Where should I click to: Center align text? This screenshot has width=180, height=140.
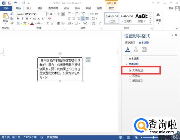coord(74,18)
